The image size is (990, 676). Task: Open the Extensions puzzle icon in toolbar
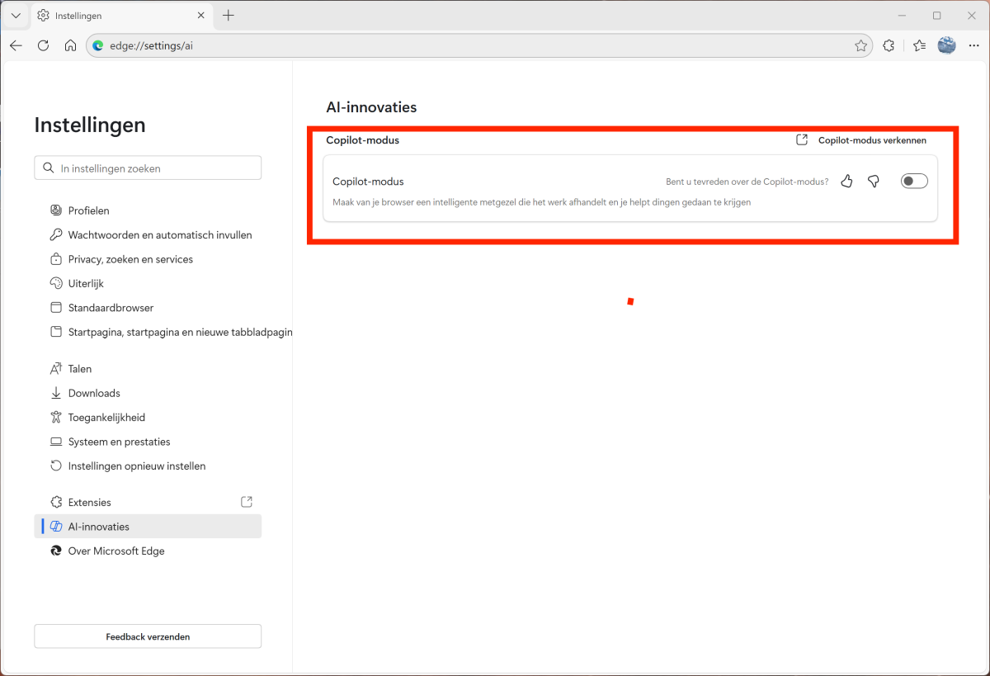(x=889, y=46)
